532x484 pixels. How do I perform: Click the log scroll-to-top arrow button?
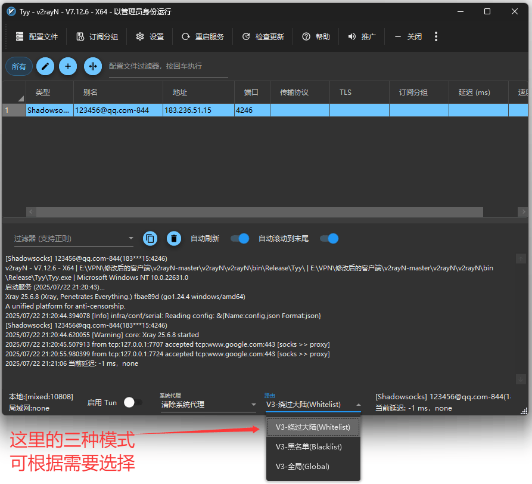tap(521, 259)
